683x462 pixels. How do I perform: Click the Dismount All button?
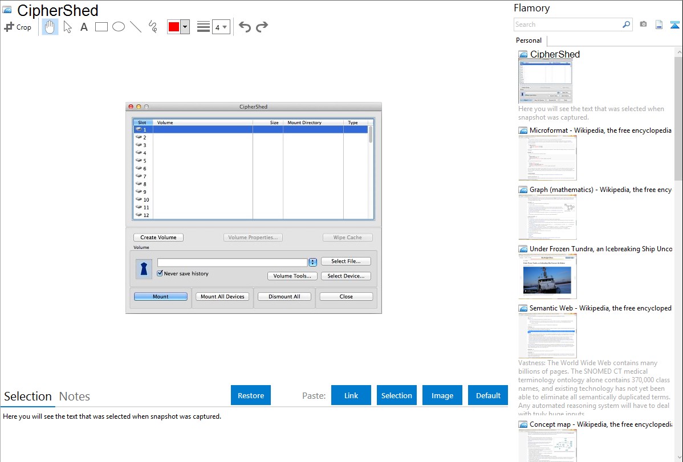coord(284,297)
